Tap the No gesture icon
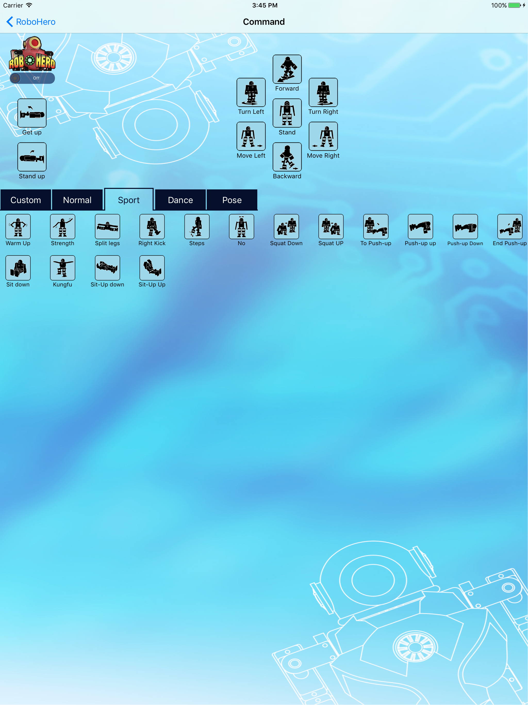This screenshot has width=528, height=705. click(241, 227)
